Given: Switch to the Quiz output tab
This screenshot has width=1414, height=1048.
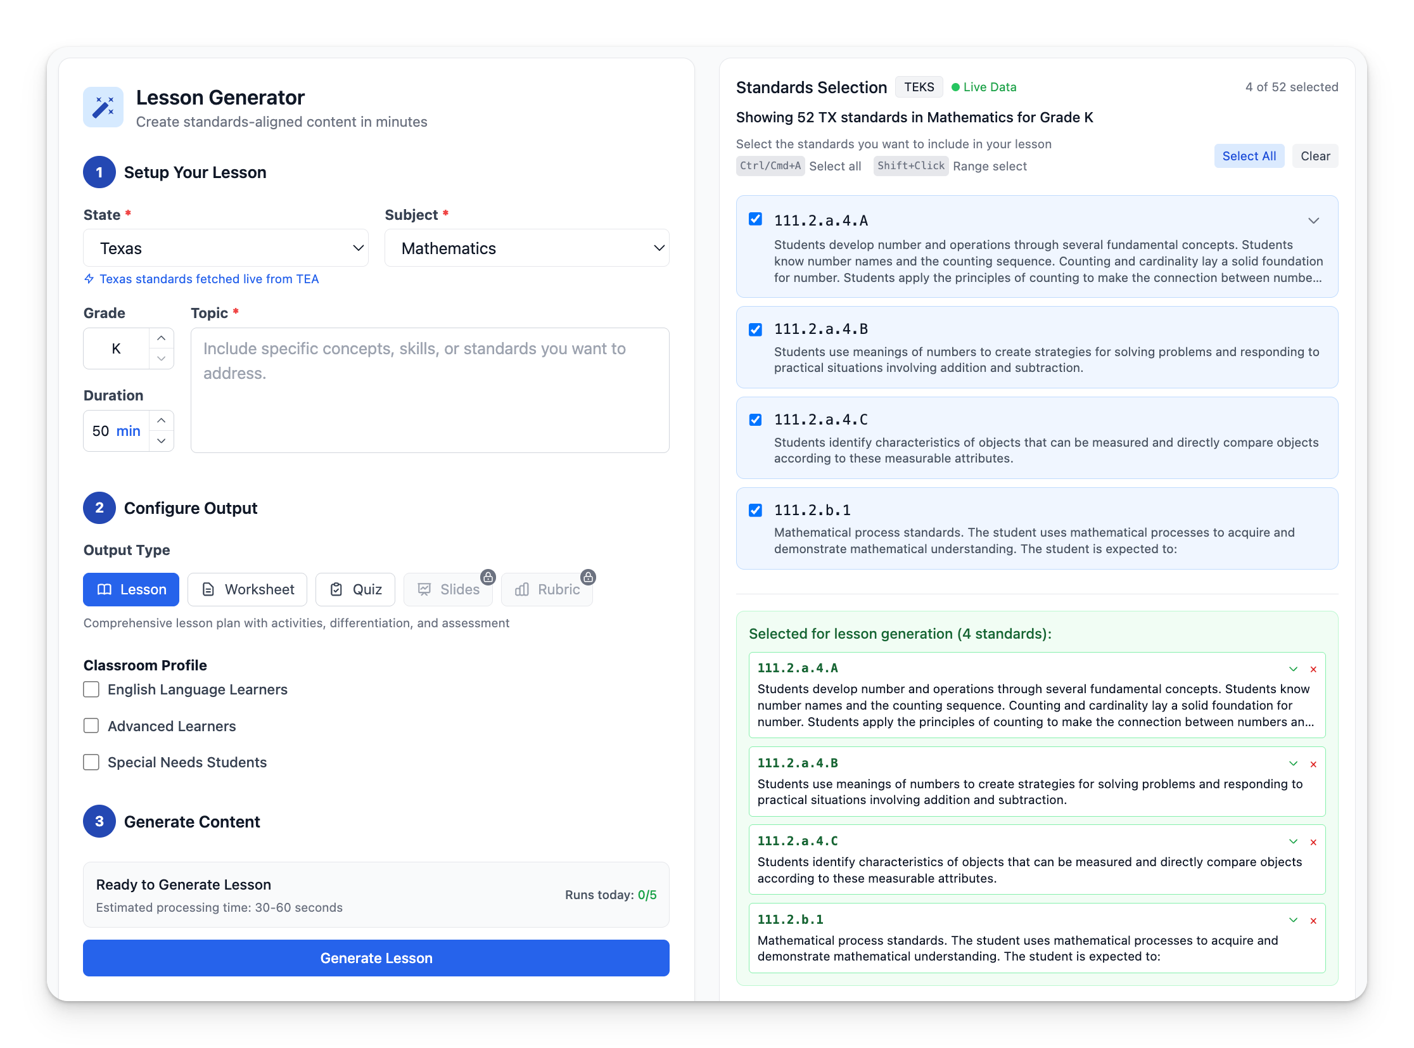Looking at the screenshot, I should 355,589.
